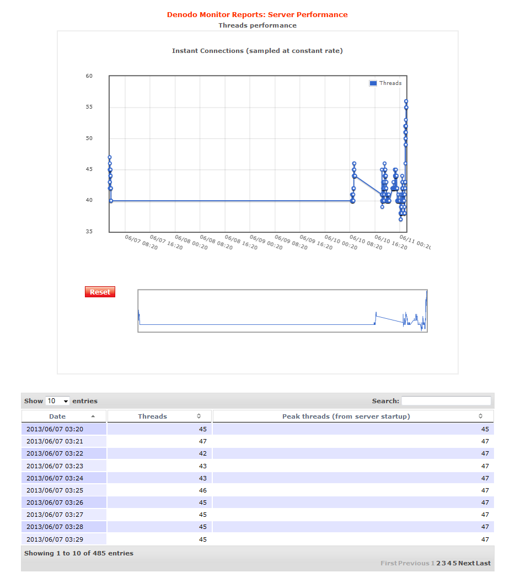Sort table by Threads column header

159,416
